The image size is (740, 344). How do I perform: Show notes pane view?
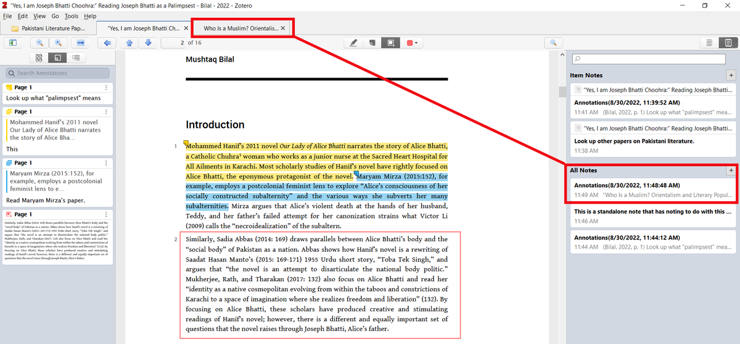728,43
